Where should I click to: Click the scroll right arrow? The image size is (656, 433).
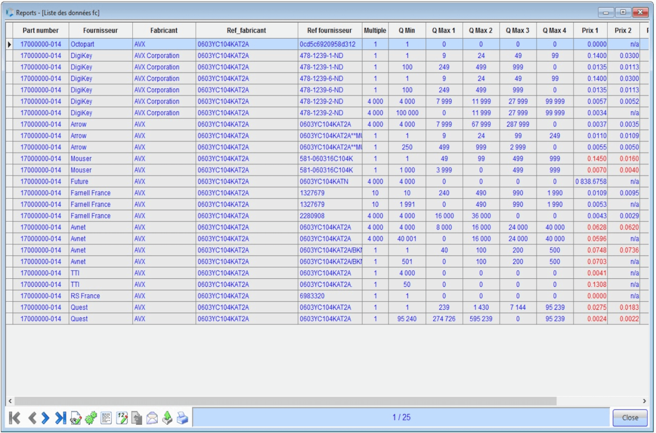[x=644, y=401]
